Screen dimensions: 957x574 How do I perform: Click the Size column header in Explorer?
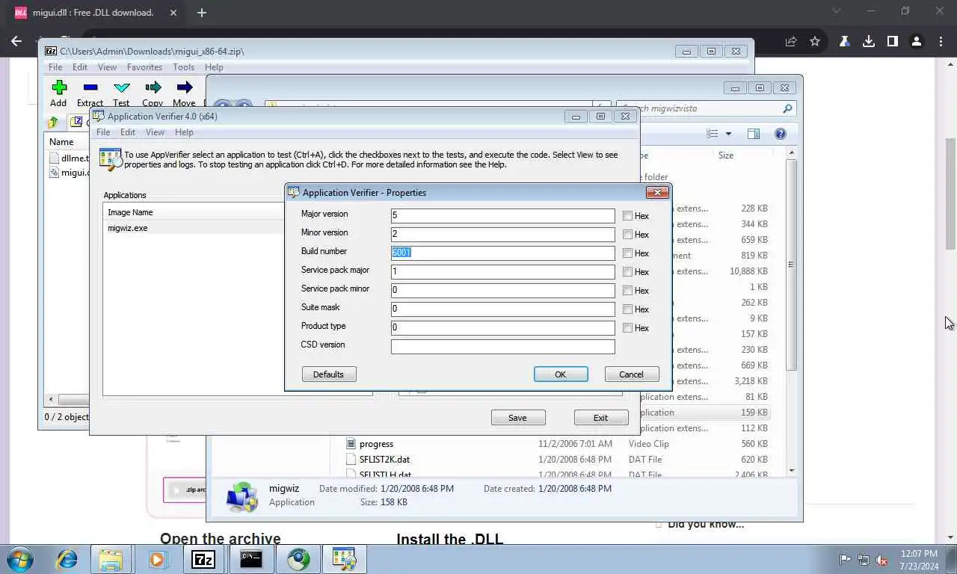point(726,155)
